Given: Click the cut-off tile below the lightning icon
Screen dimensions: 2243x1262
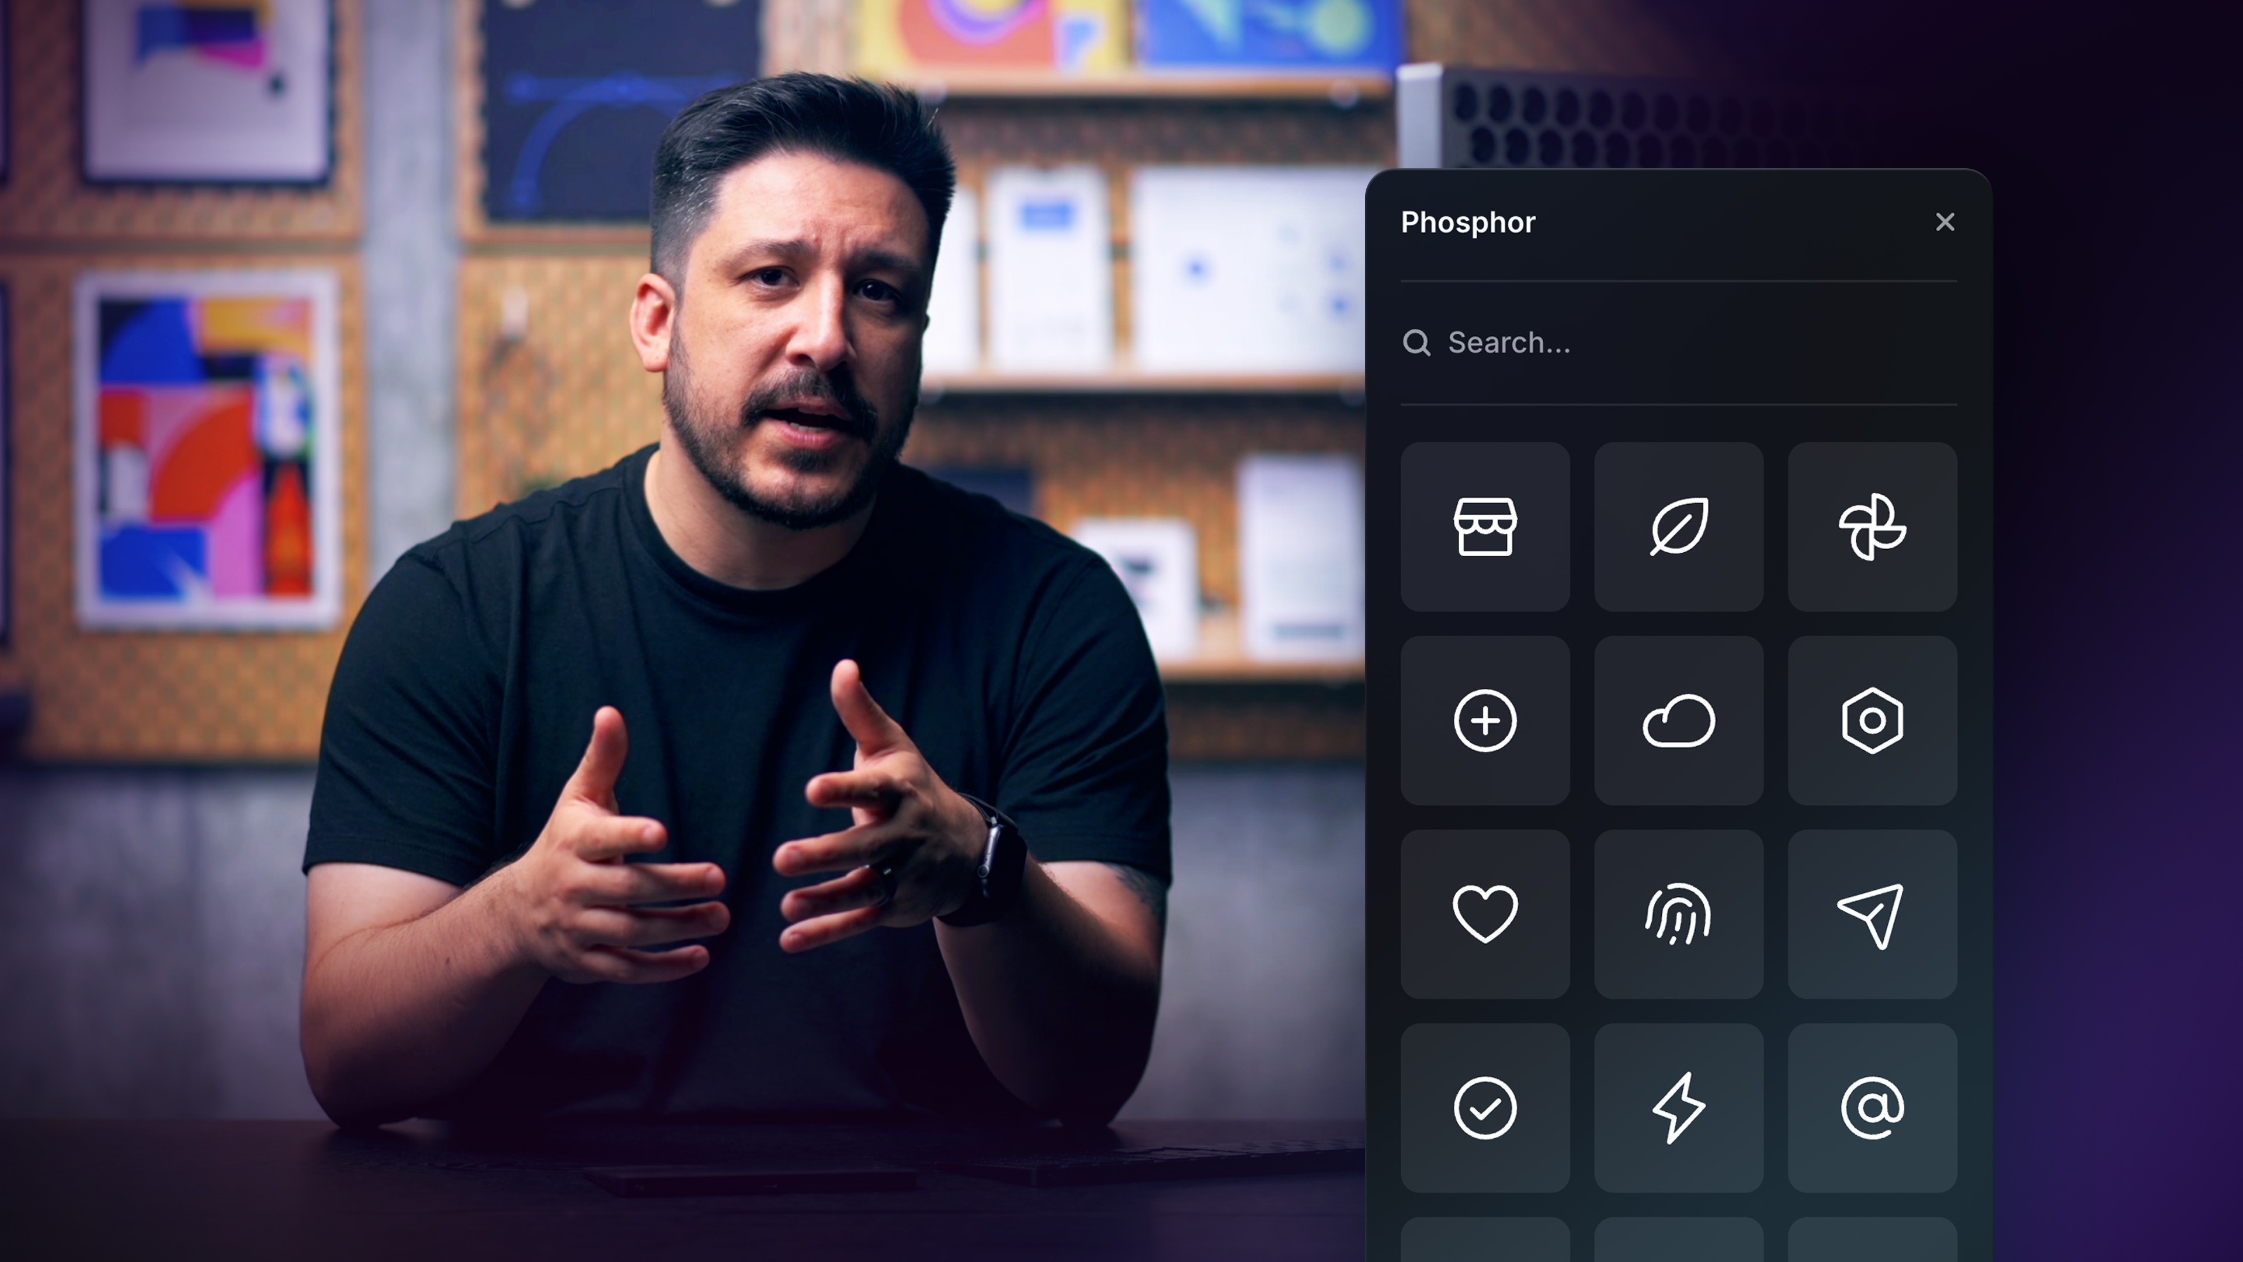Looking at the screenshot, I should click(1678, 1241).
